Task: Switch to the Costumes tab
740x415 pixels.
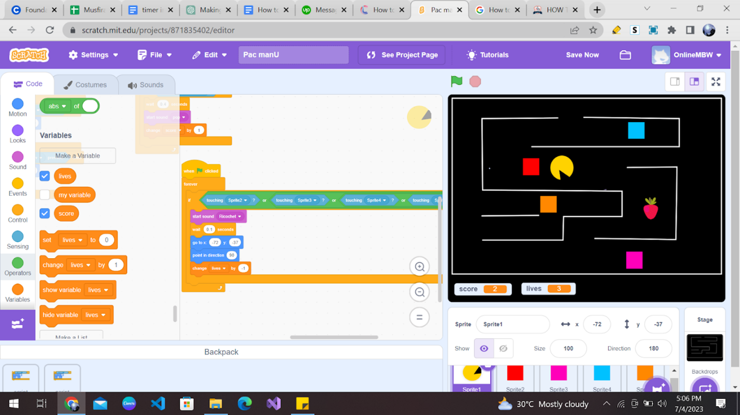Action: click(85, 85)
